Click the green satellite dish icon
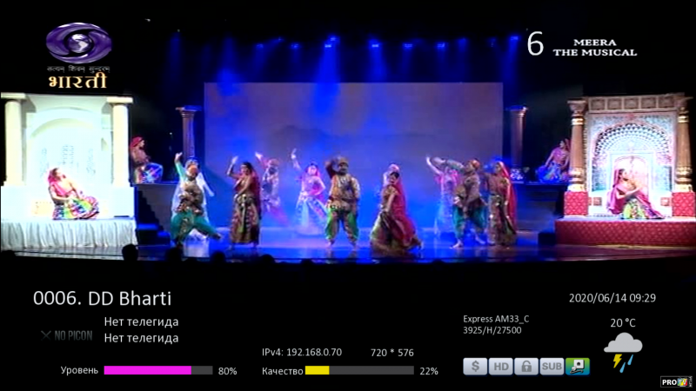 click(578, 367)
